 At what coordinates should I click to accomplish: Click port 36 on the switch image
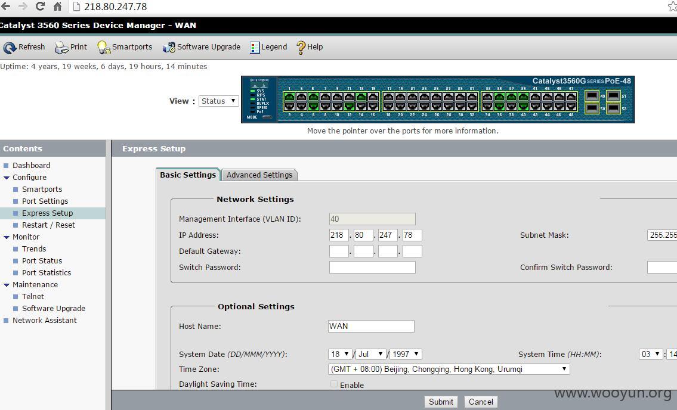(499, 105)
